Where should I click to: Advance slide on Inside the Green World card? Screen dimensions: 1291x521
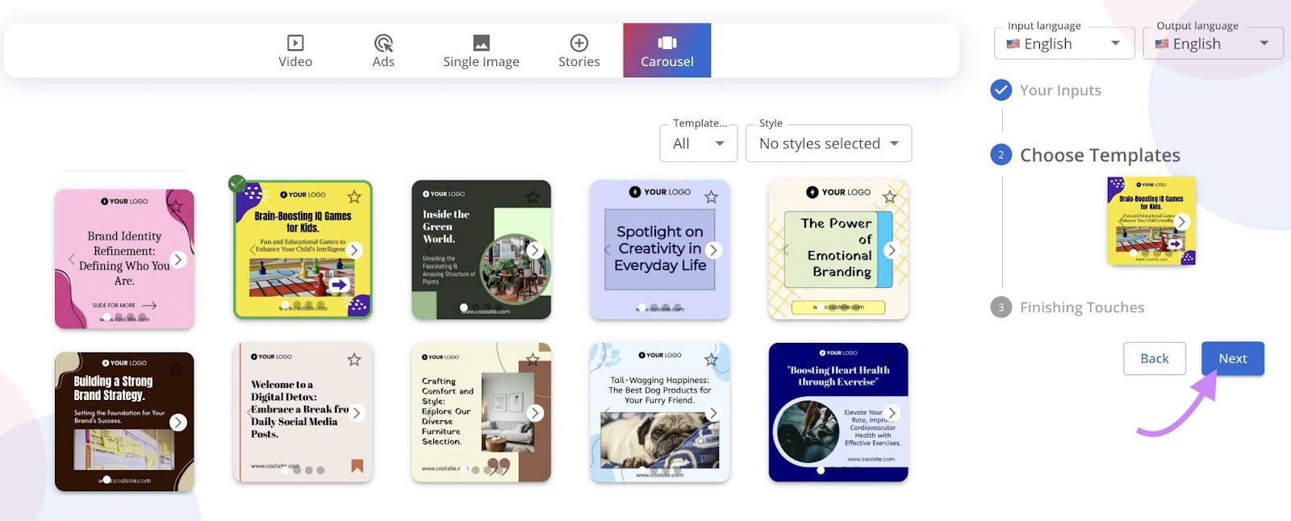[534, 251]
